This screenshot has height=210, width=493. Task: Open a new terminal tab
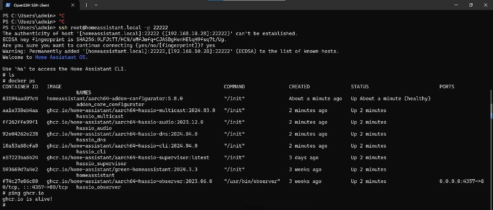coord(86,5)
